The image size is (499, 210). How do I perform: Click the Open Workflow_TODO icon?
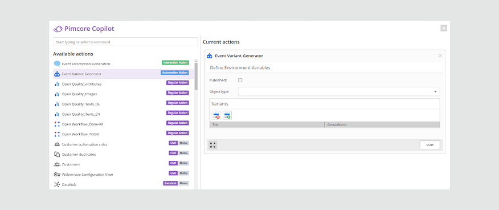click(x=57, y=134)
